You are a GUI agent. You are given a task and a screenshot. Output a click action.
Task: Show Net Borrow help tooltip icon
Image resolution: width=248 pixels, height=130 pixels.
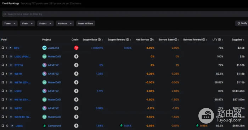coord(151,40)
